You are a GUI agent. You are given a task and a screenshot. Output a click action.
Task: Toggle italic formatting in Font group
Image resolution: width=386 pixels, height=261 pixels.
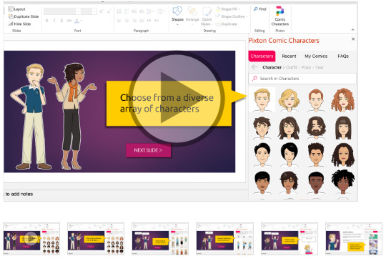click(x=54, y=21)
